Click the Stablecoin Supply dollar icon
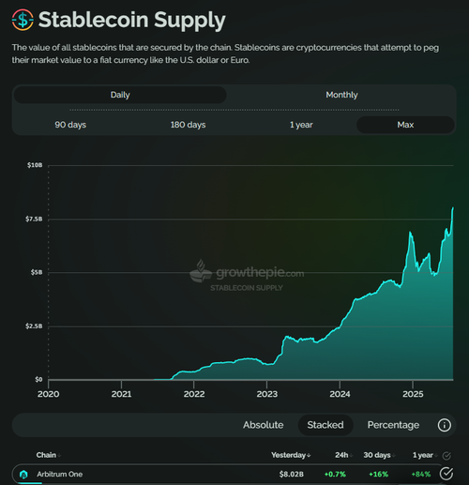The height and width of the screenshot is (485, 469). [x=23, y=20]
